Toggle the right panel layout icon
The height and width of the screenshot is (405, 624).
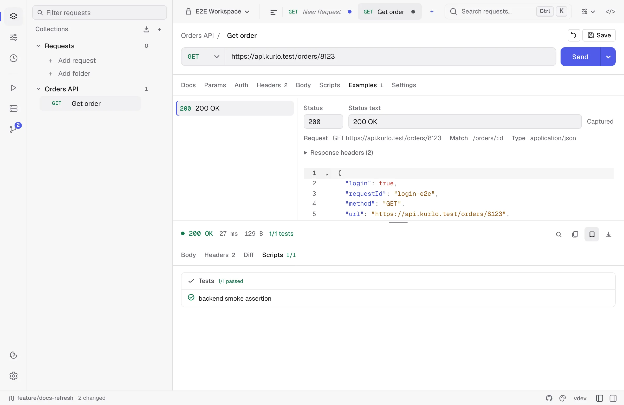tap(613, 398)
